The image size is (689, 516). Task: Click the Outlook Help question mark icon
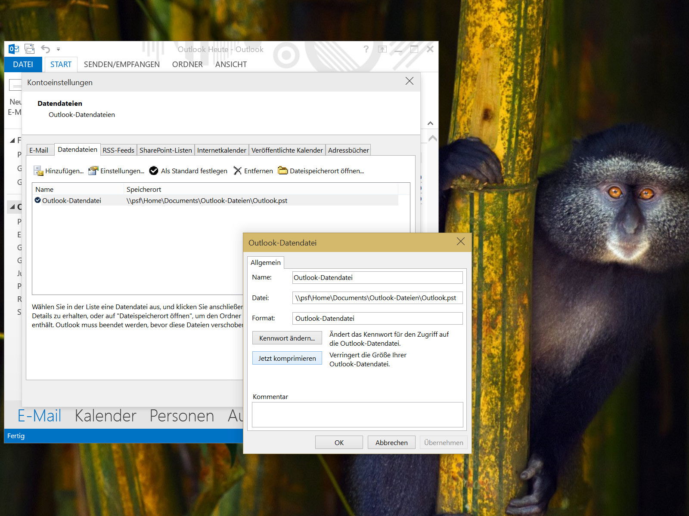pyautogui.click(x=366, y=49)
